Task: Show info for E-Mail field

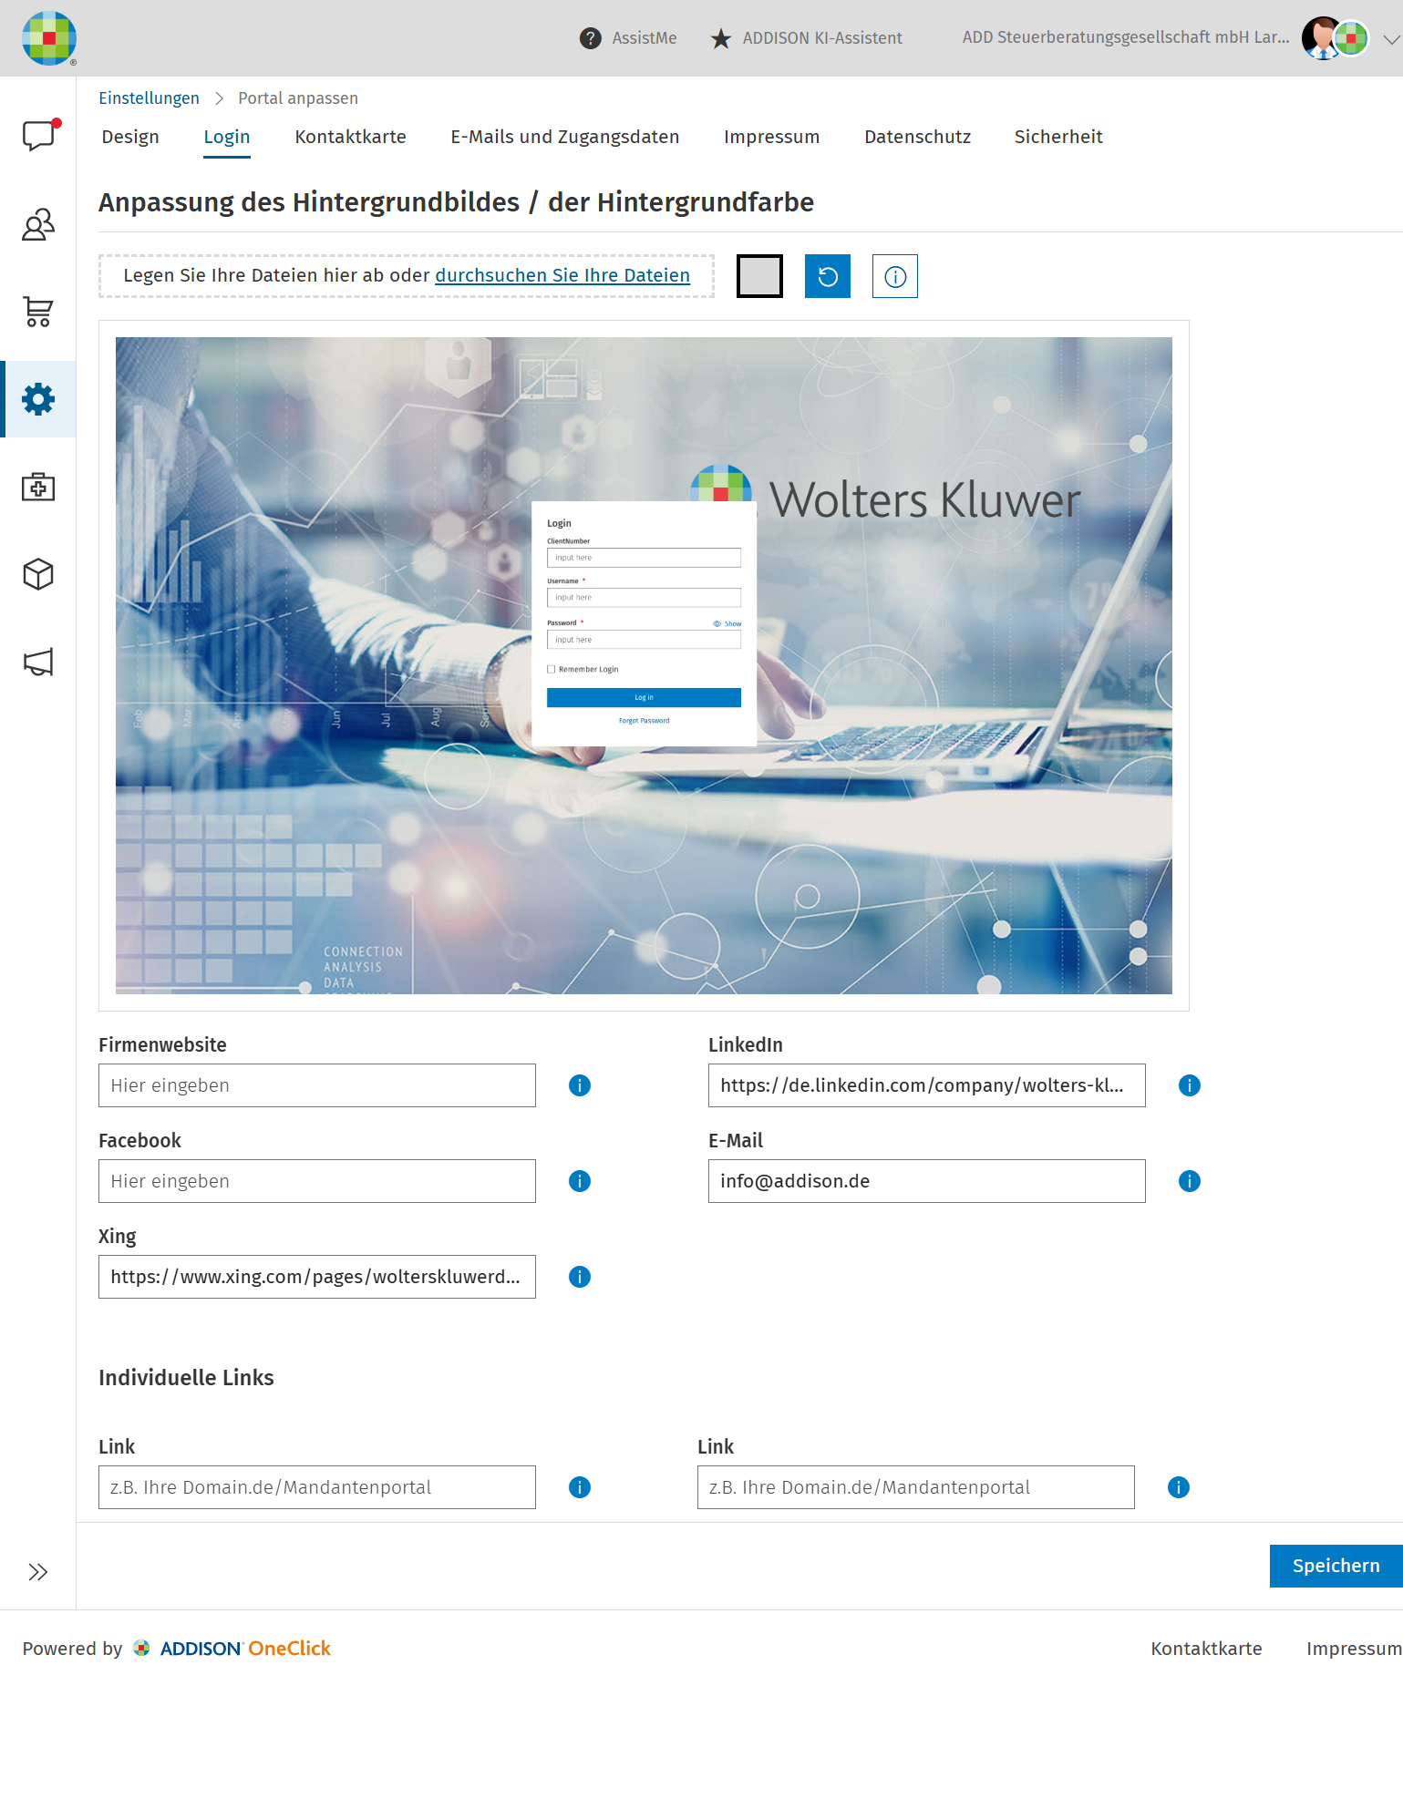Action: point(1190,1181)
